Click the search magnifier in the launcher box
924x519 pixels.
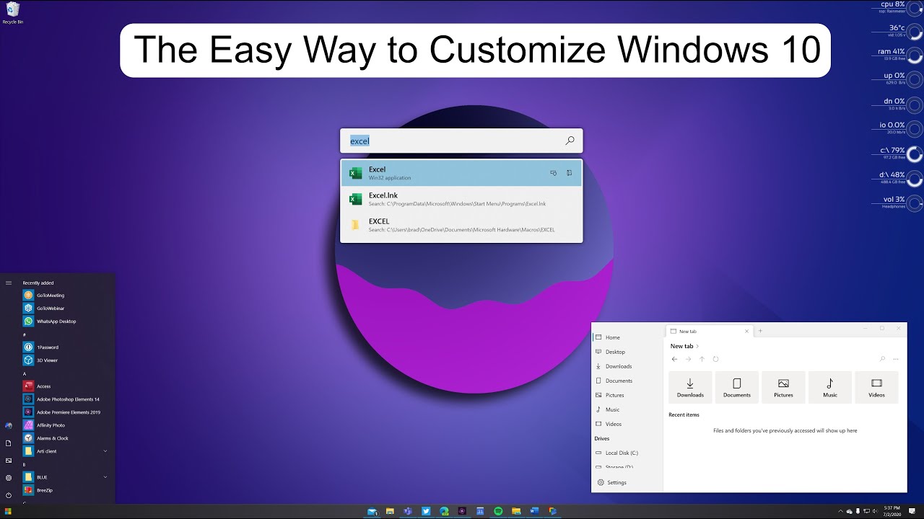pos(570,141)
